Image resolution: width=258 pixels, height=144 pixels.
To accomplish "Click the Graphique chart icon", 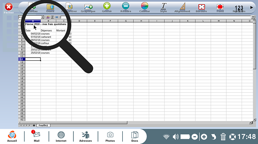I will 88,7.
